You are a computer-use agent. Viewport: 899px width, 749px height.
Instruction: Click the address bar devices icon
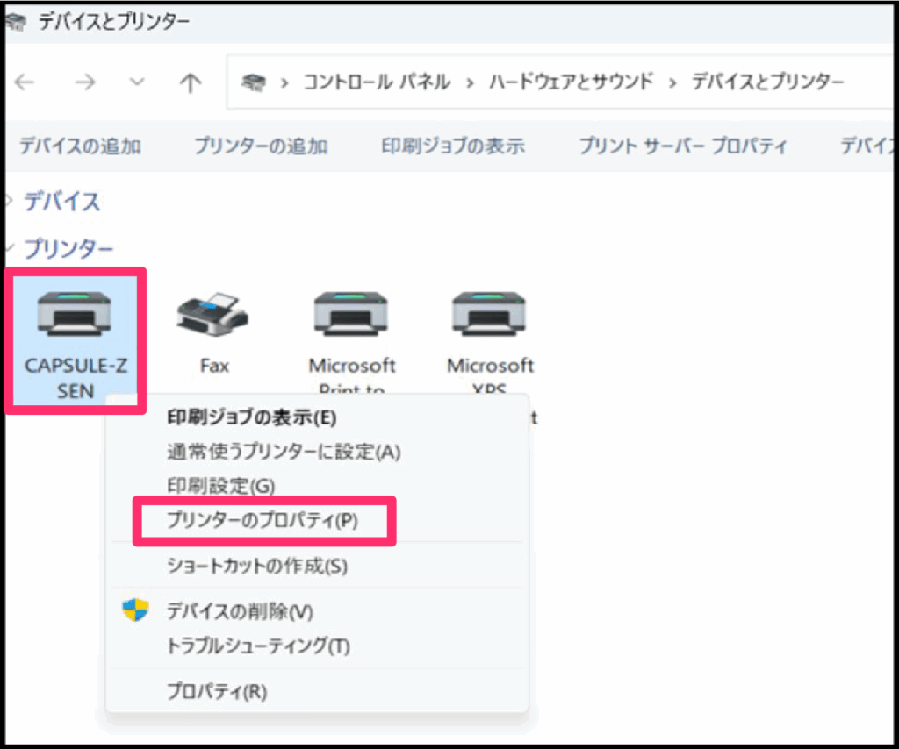click(x=254, y=82)
